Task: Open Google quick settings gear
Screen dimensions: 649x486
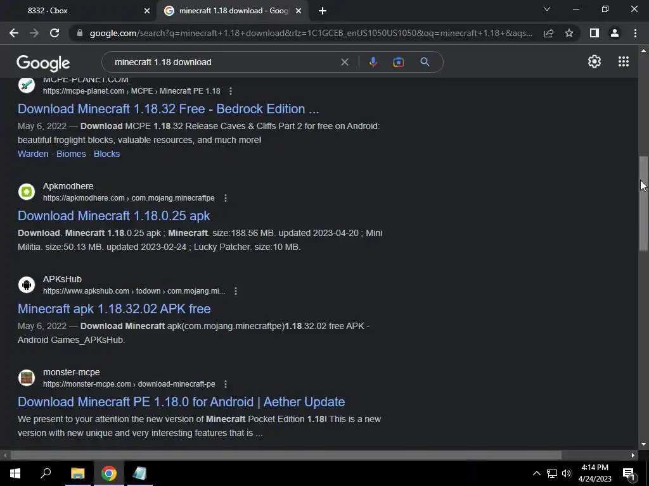Action: pyautogui.click(x=594, y=61)
